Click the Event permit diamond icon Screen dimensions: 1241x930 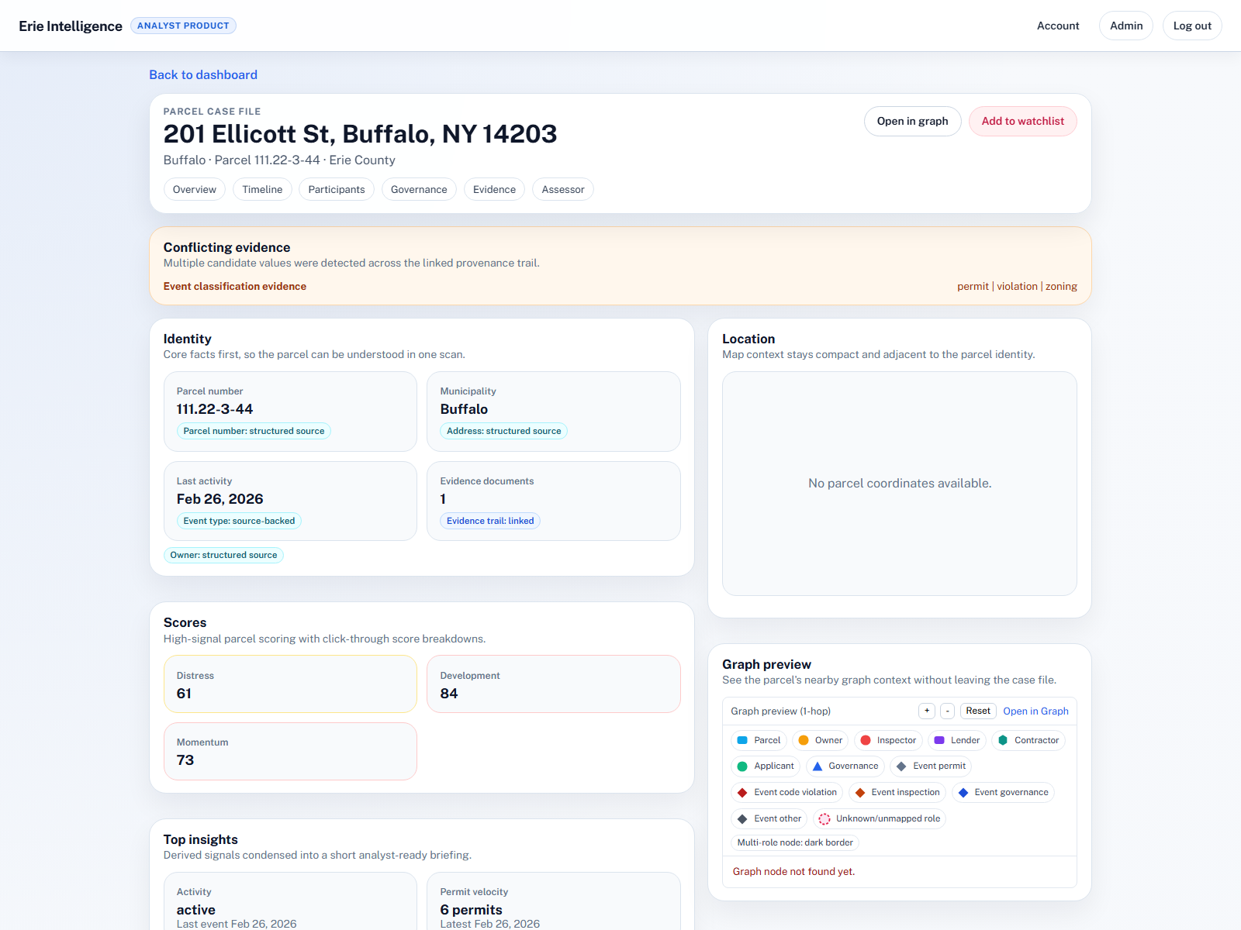coord(902,766)
